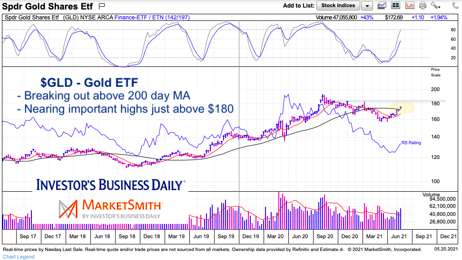Select Sep 17 on the date axis

coord(28,236)
